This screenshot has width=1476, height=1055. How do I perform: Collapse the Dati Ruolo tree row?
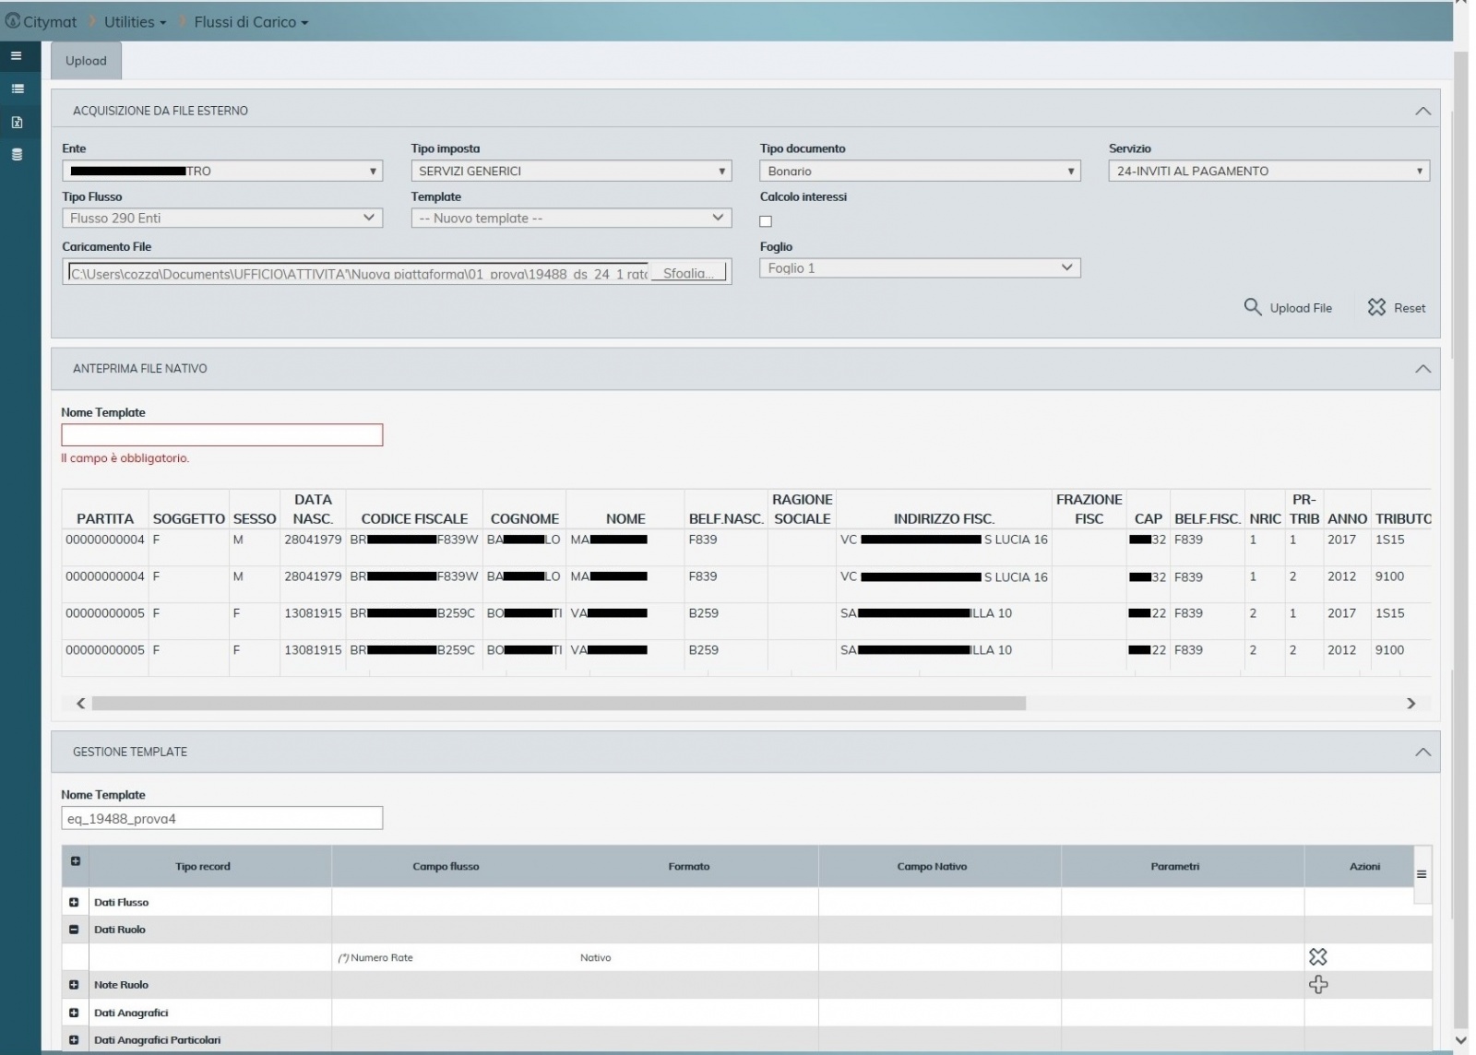pos(74,930)
